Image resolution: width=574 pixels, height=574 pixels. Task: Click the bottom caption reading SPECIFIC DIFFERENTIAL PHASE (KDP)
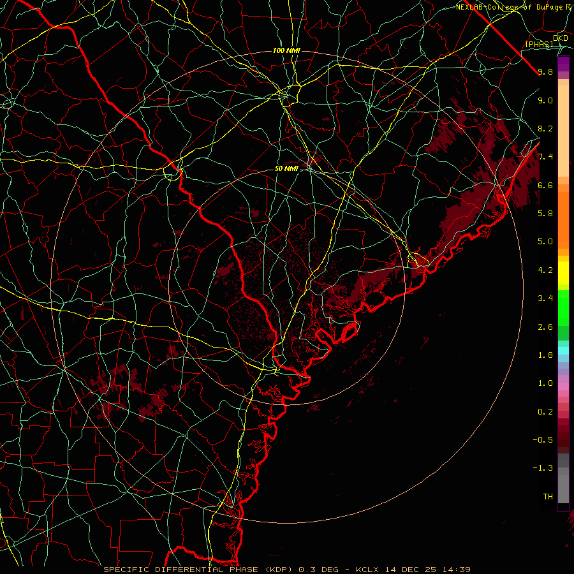(x=200, y=570)
